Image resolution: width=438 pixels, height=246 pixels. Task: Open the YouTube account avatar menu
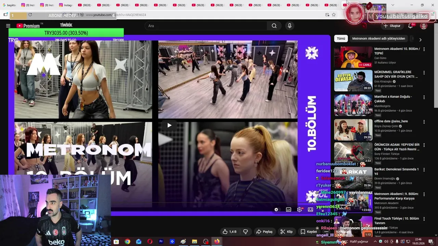[424, 26]
